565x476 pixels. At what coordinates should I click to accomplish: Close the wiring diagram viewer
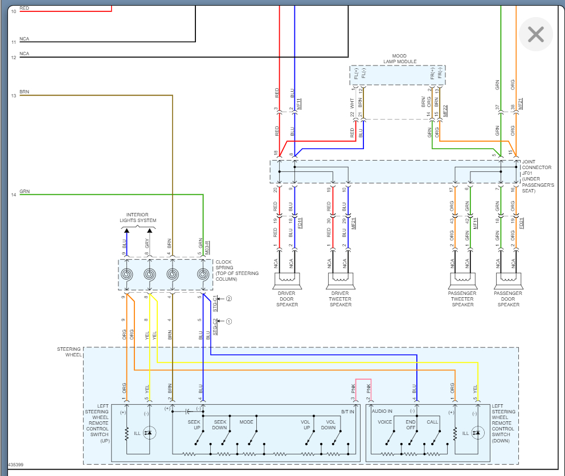(536, 34)
